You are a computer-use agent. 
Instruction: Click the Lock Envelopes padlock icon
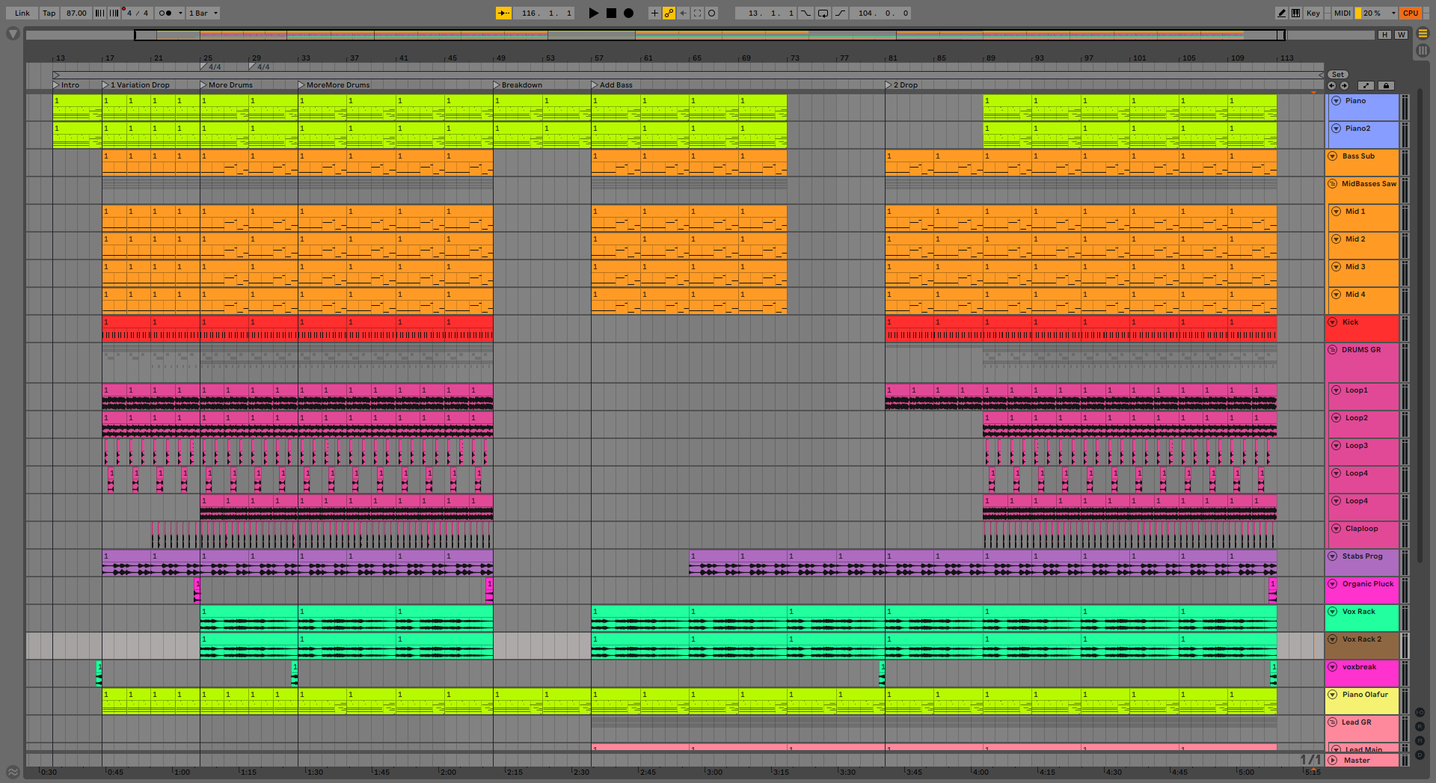click(x=1386, y=85)
